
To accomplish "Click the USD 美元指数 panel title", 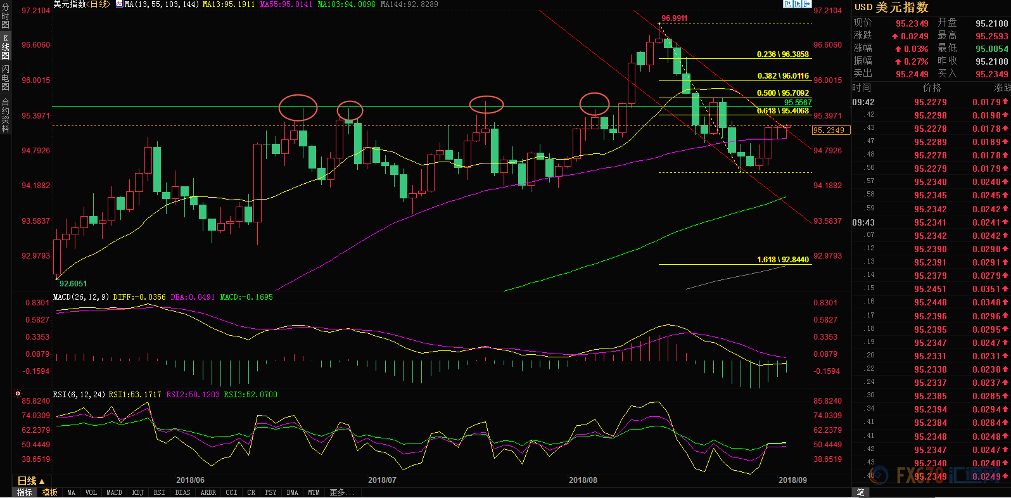I will pyautogui.click(x=891, y=7).
